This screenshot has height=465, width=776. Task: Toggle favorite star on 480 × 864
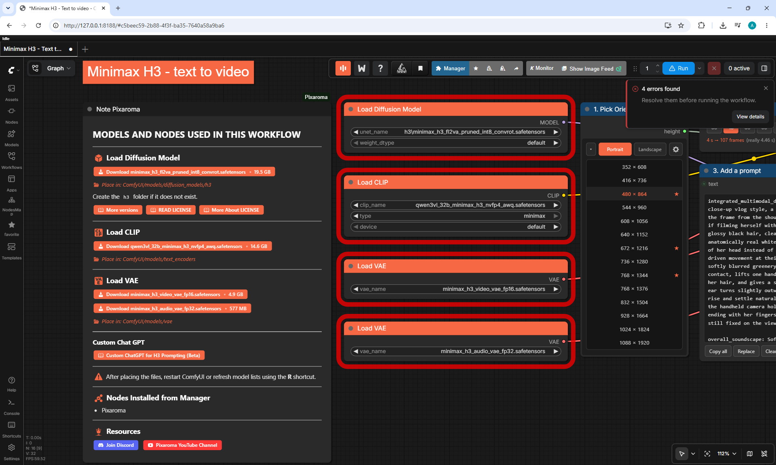[x=677, y=194]
